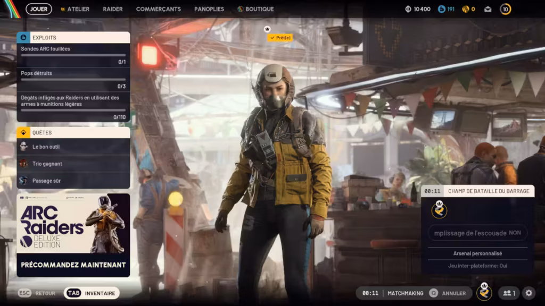The image size is (545, 306).
Task: Click the yellow Prêt(e) ready status badge
Action: tap(280, 38)
